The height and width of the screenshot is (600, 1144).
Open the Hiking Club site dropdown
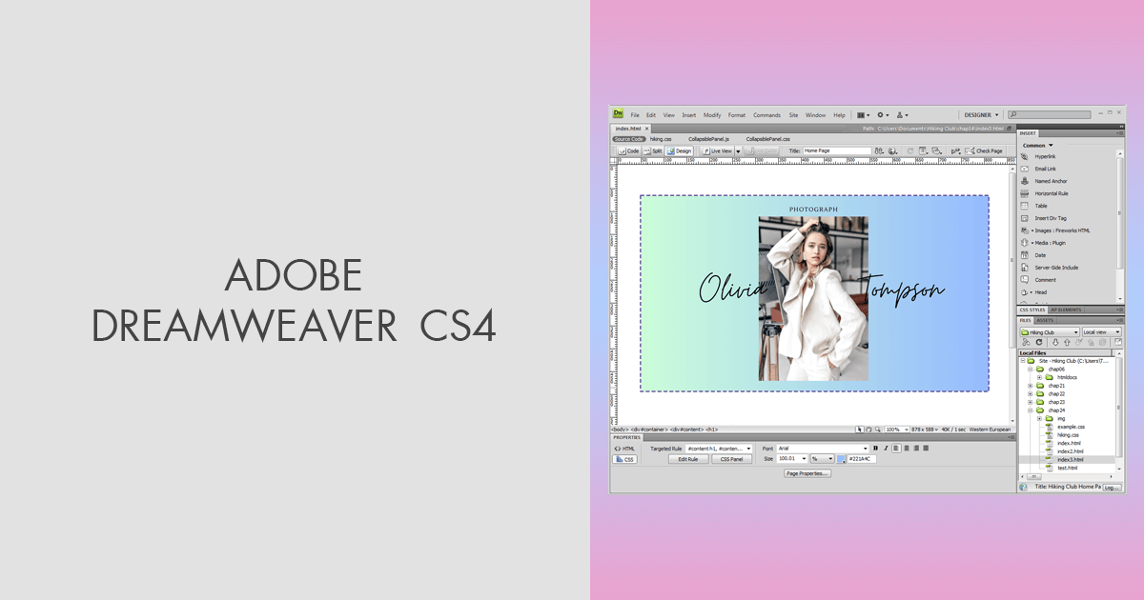pos(1050,332)
